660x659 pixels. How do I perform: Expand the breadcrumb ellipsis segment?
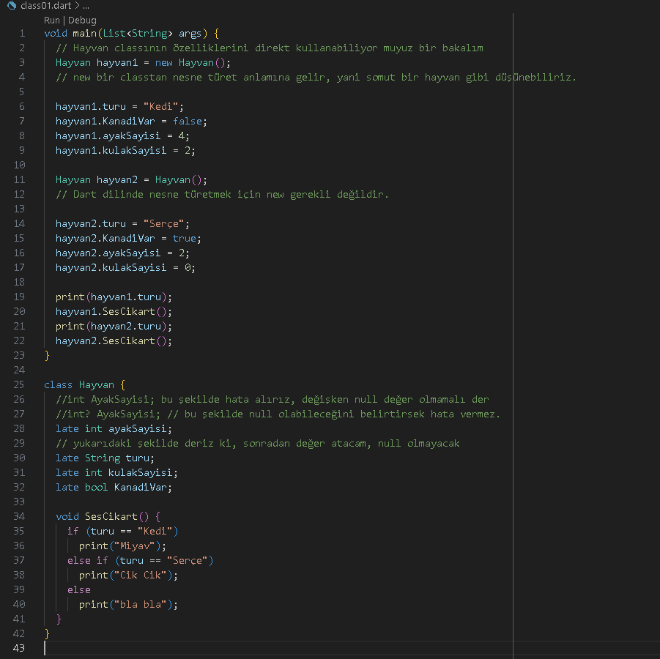coord(86,5)
